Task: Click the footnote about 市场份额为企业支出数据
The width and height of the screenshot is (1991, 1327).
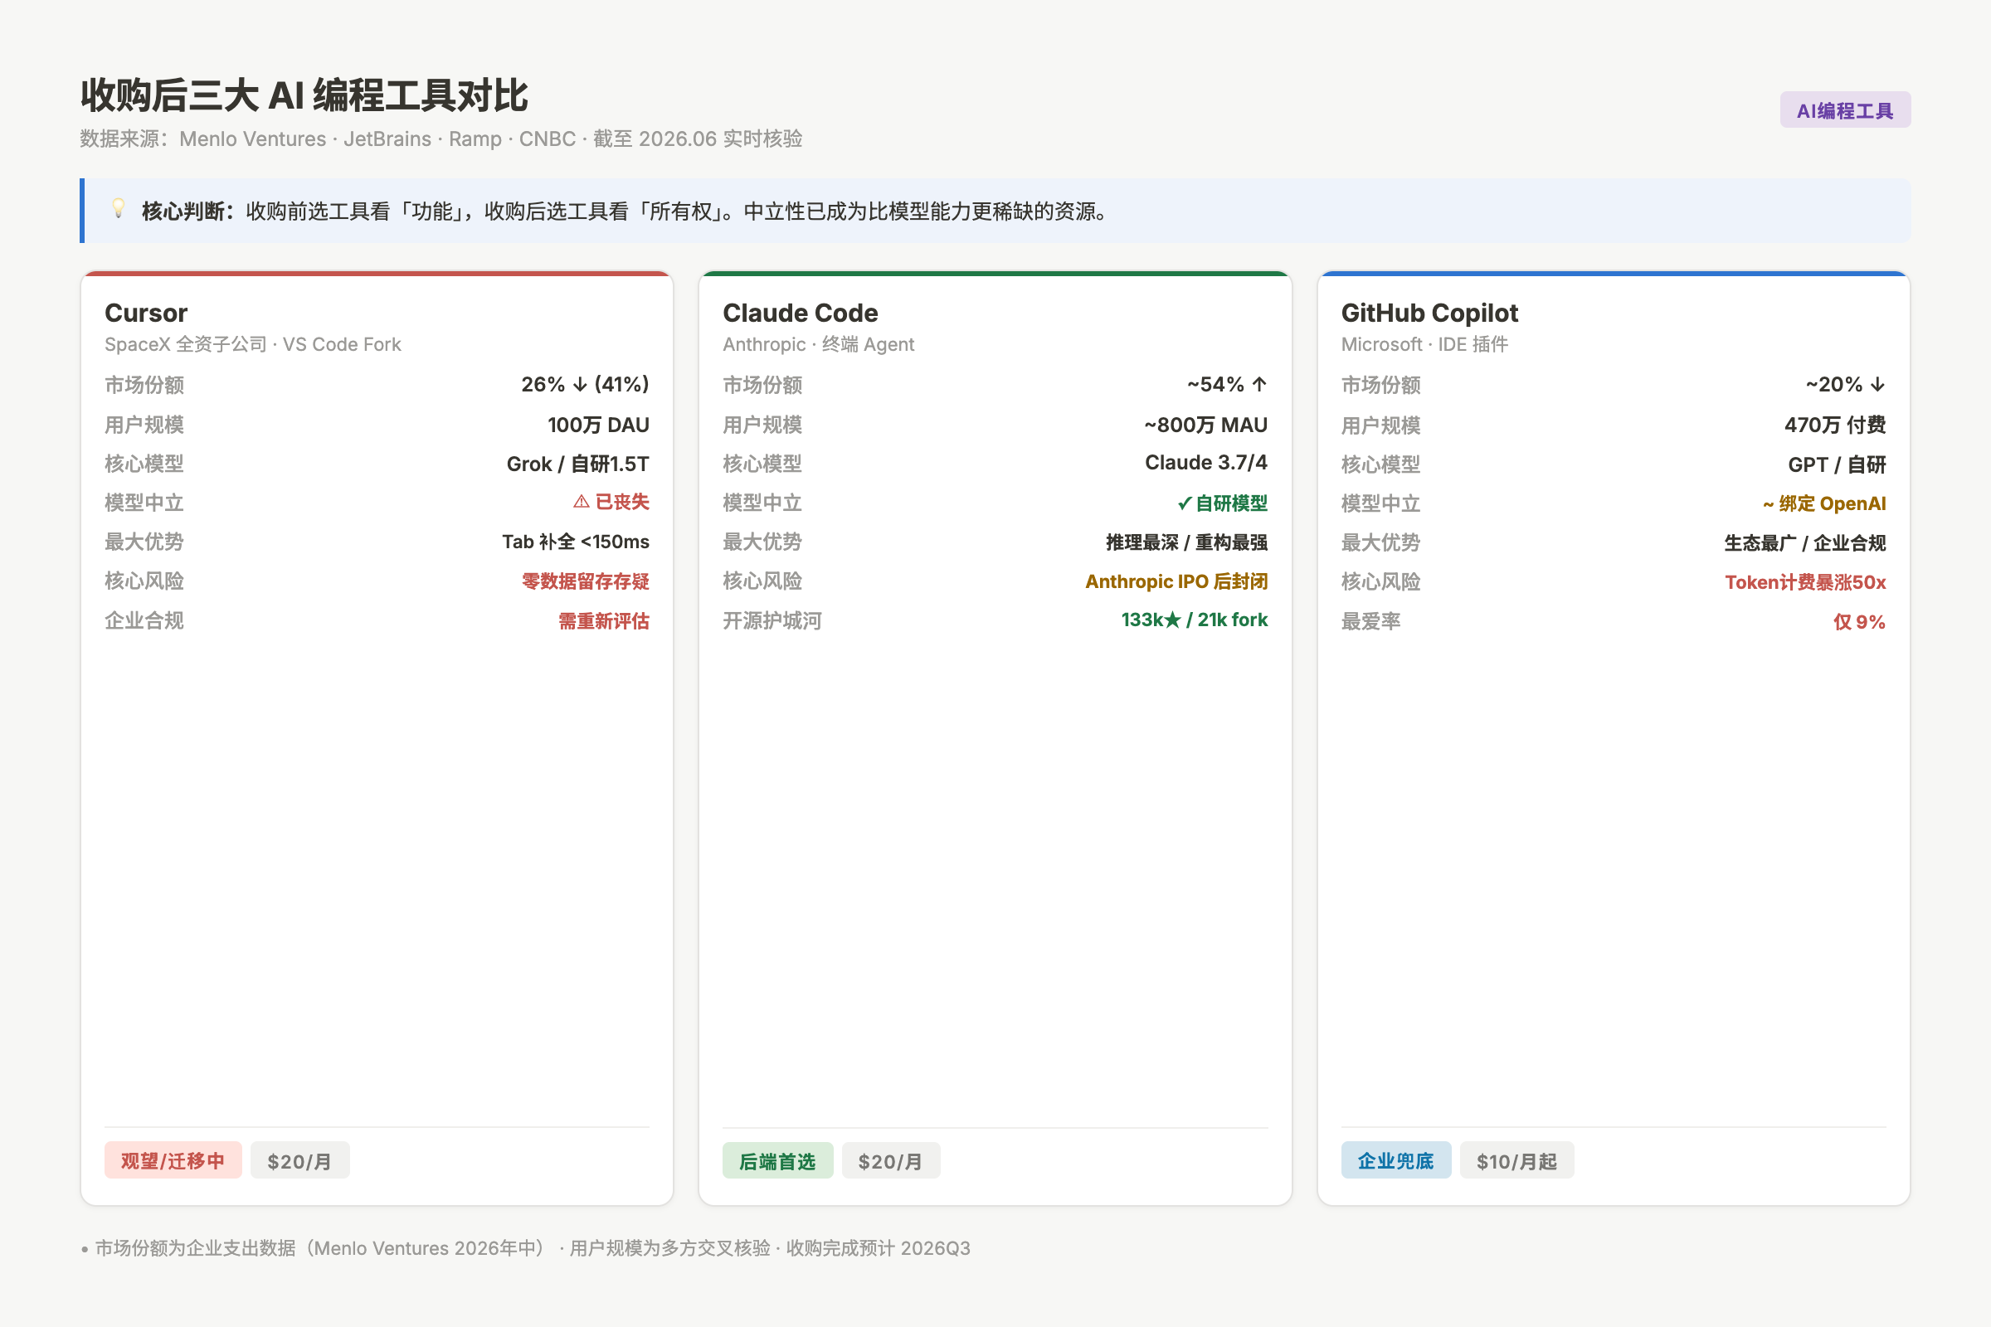Action: pyautogui.click(x=527, y=1248)
